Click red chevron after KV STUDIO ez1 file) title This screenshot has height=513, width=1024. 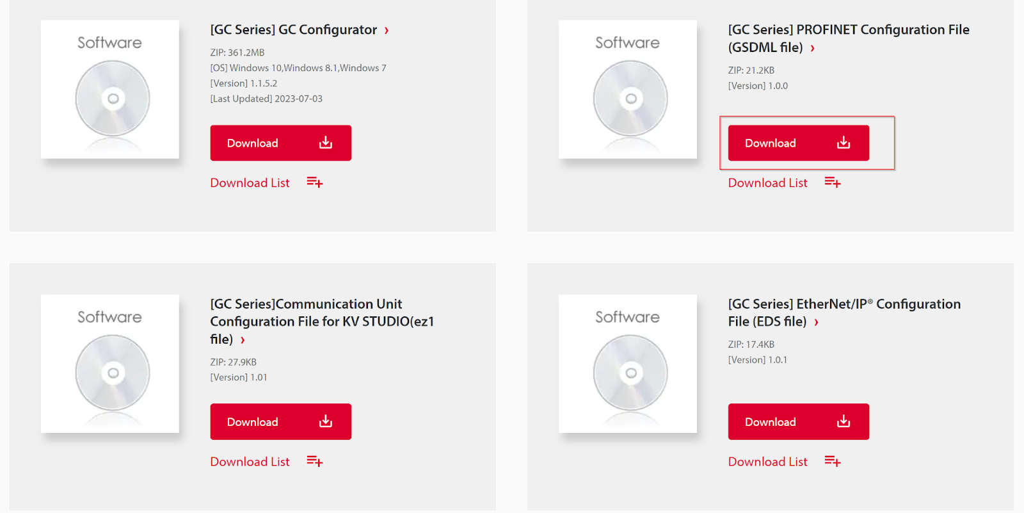[243, 340]
